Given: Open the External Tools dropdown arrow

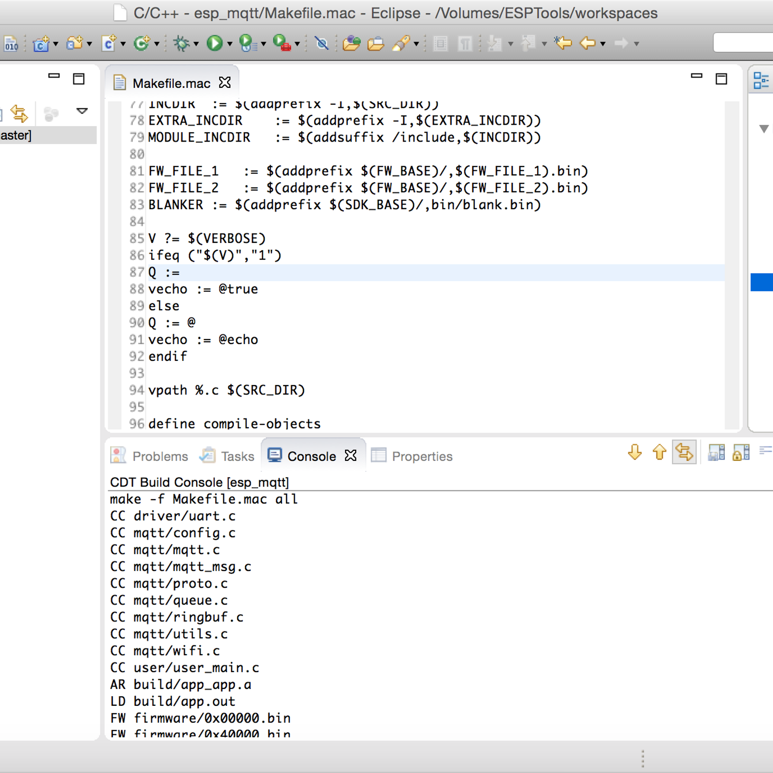Looking at the screenshot, I should [298, 44].
